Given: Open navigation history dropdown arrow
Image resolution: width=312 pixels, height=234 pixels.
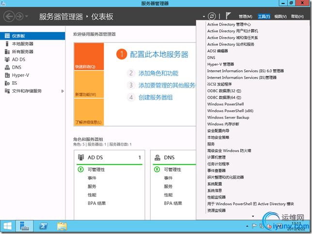Looking at the screenshot, I should (27, 16).
